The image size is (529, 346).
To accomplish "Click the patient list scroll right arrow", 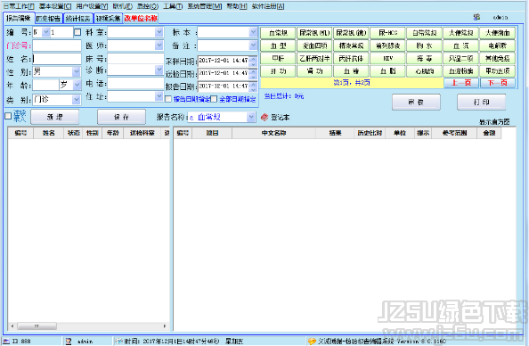I will pos(165,326).
